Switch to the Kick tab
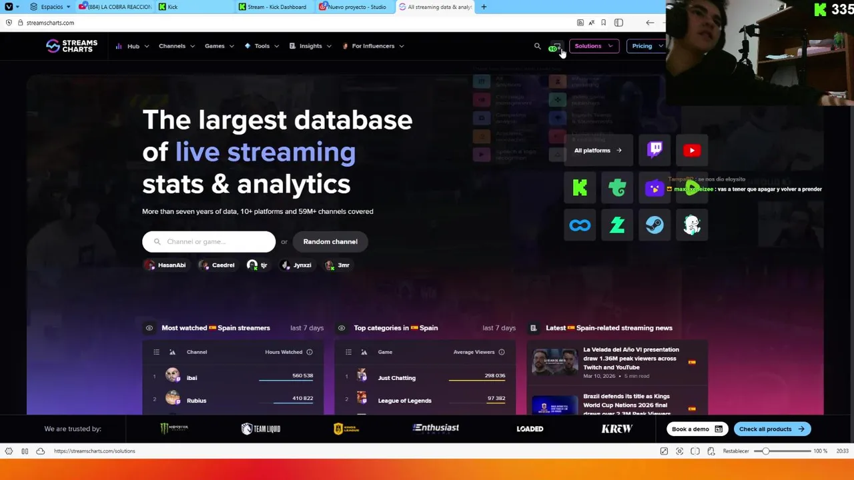 196,7
